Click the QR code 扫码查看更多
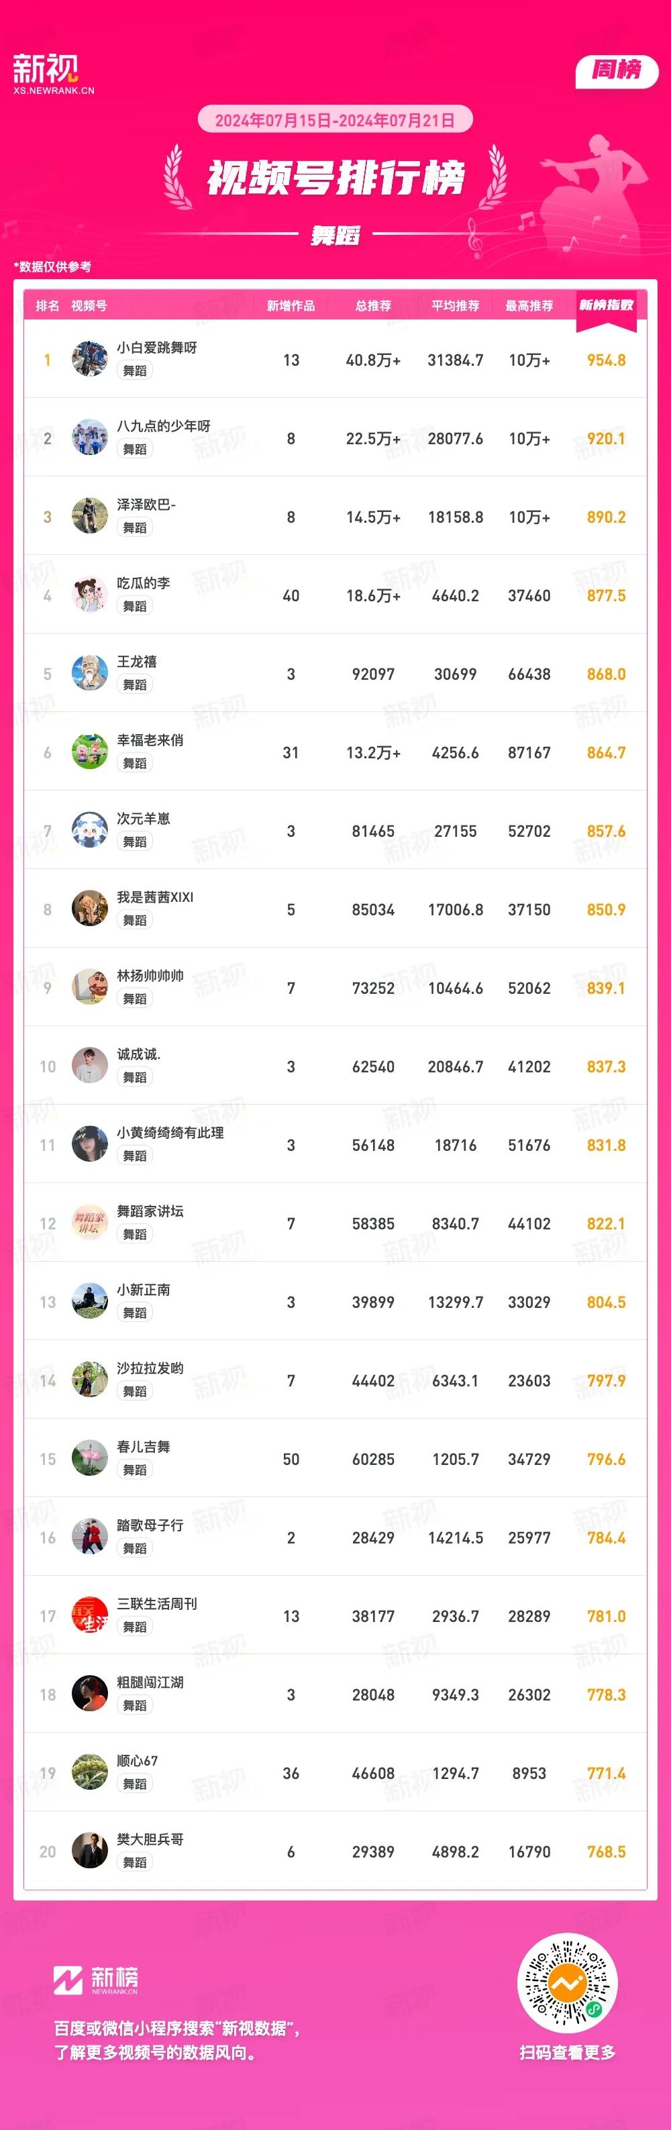The image size is (671, 2130). (568, 1983)
